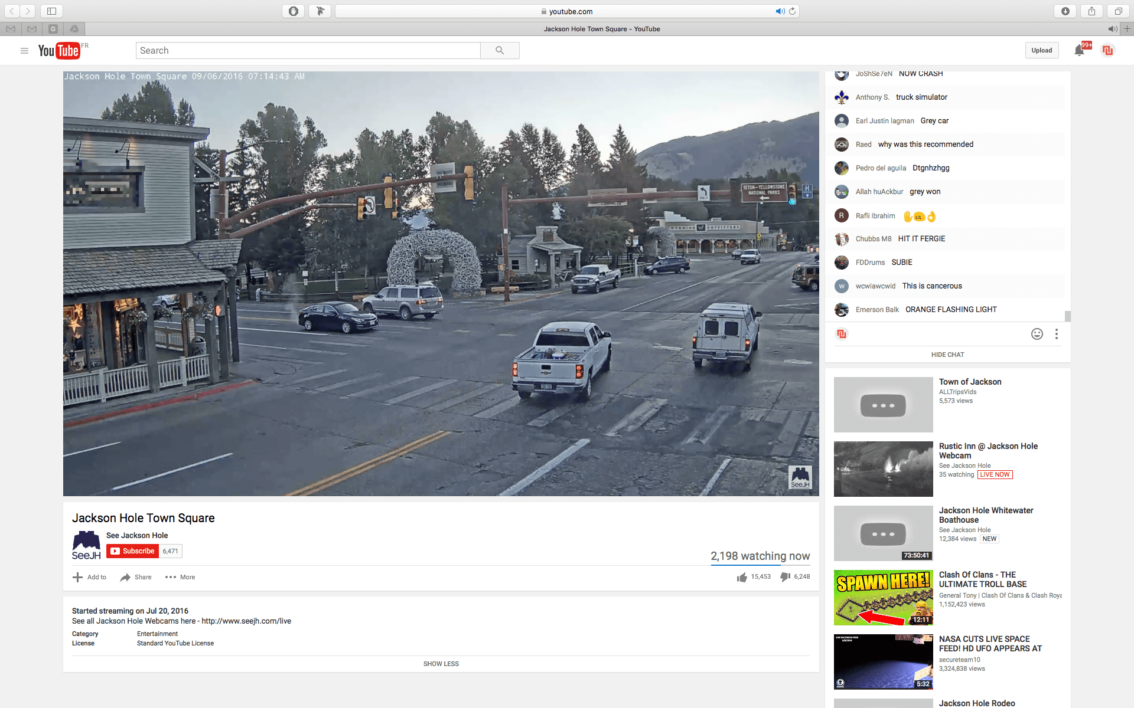Click the See Jackson Hole channel logo
1134x708 pixels.
86,545
